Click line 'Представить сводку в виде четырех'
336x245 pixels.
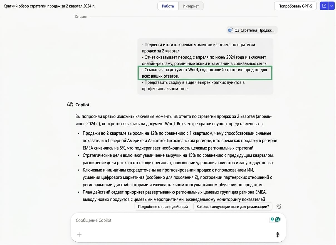pyautogui.click(x=193, y=85)
